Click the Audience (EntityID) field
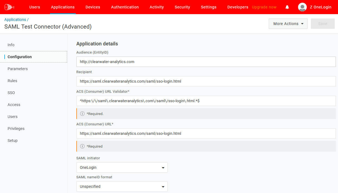The width and height of the screenshot is (338, 193). pos(206,62)
